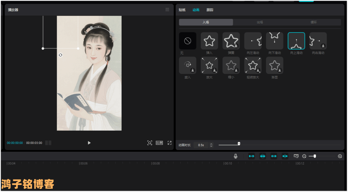Open the player panel hamburger menu
The image size is (348, 192).
167,10
